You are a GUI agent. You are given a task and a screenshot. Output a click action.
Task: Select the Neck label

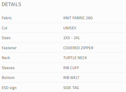[x=6, y=58]
